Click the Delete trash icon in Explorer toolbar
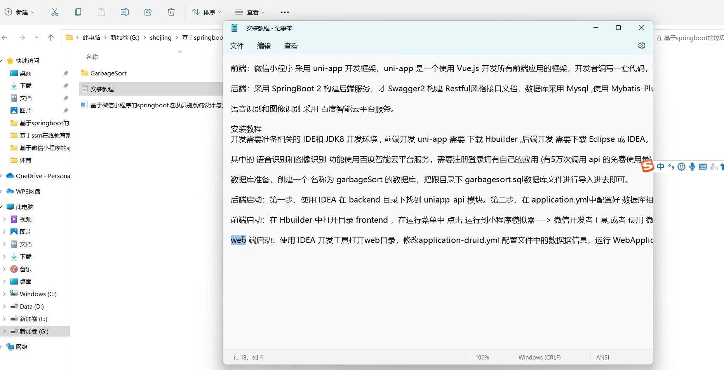Screen dimensions: 724x370 171,12
